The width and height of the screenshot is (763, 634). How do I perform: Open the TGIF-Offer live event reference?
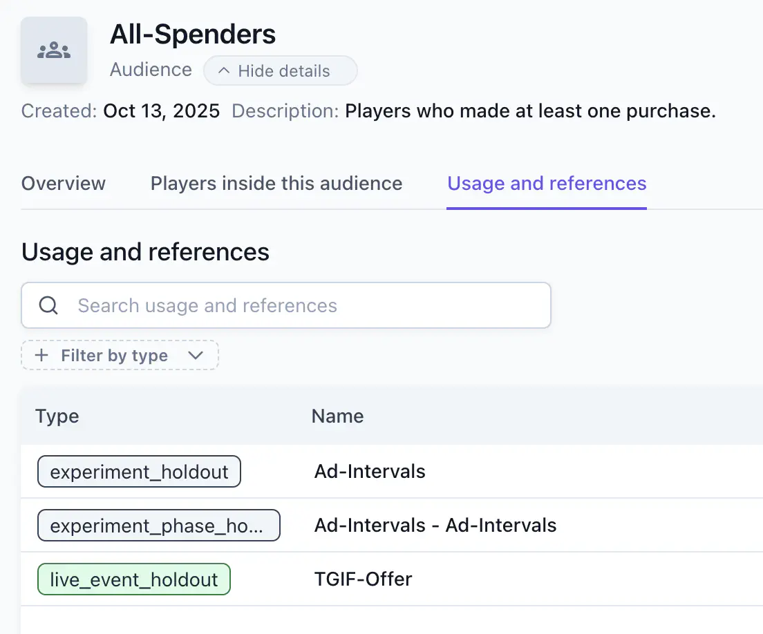pyautogui.click(x=364, y=579)
